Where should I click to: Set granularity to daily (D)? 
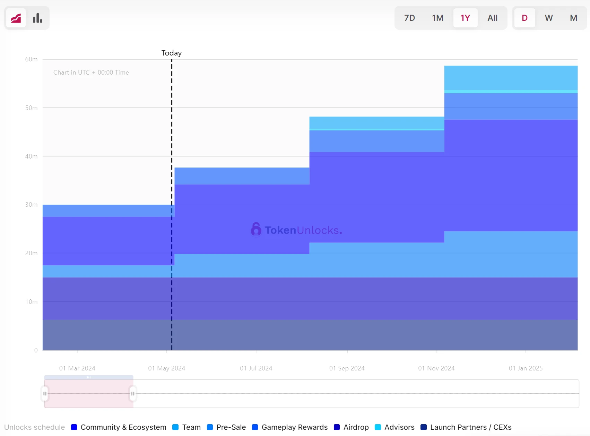(x=524, y=18)
